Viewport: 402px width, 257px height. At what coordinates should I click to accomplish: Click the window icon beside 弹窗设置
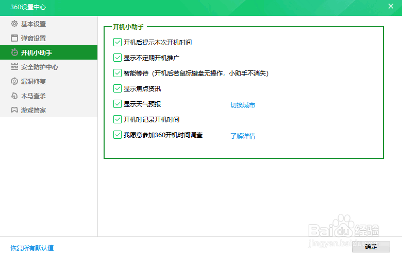pos(14,38)
